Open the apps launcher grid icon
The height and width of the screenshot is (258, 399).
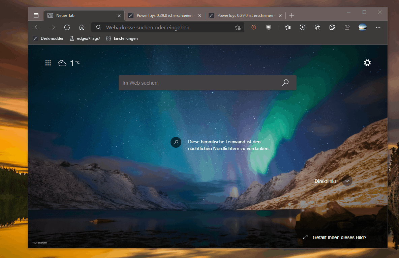pyautogui.click(x=48, y=63)
